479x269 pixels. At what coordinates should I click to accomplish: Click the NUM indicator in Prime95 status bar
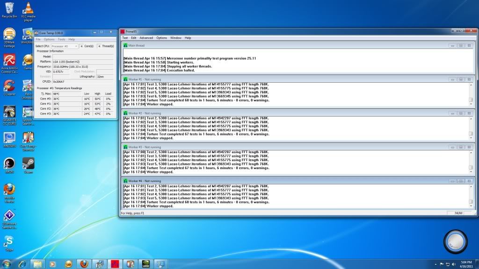tap(458, 213)
